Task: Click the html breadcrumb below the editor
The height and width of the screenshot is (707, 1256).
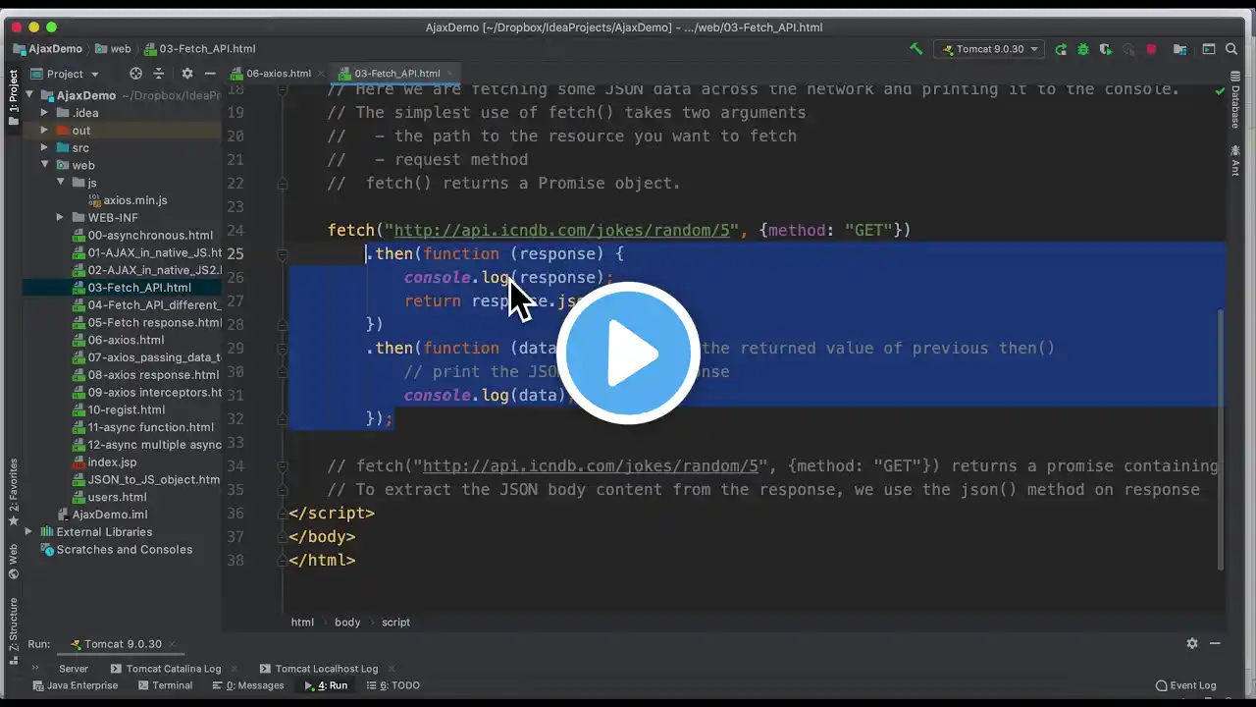Action: coord(302,623)
